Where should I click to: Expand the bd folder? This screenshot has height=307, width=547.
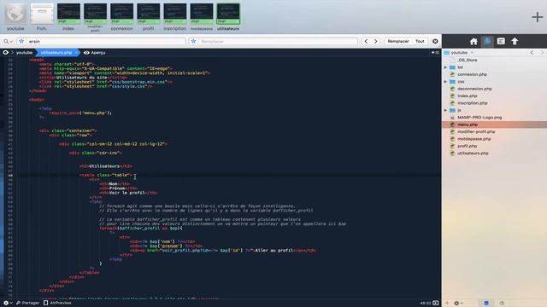[x=445, y=67]
